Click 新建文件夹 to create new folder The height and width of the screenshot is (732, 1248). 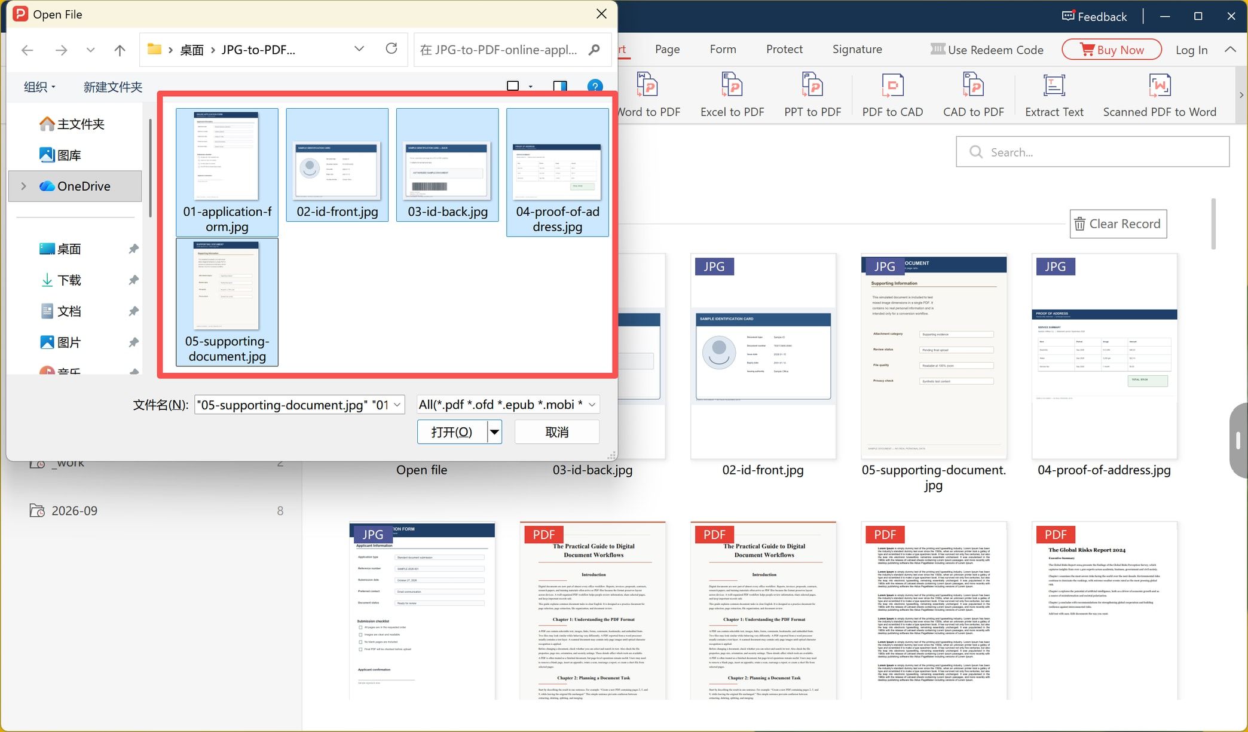(112, 87)
